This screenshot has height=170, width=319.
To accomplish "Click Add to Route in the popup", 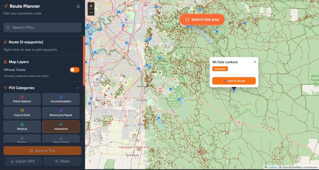I will click(234, 81).
